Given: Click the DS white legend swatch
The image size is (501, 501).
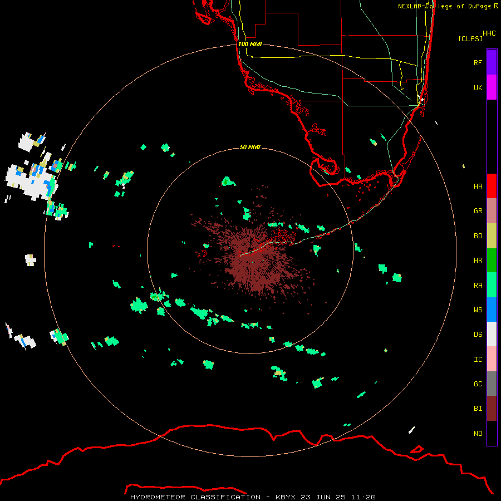Looking at the screenshot, I should coord(492,334).
